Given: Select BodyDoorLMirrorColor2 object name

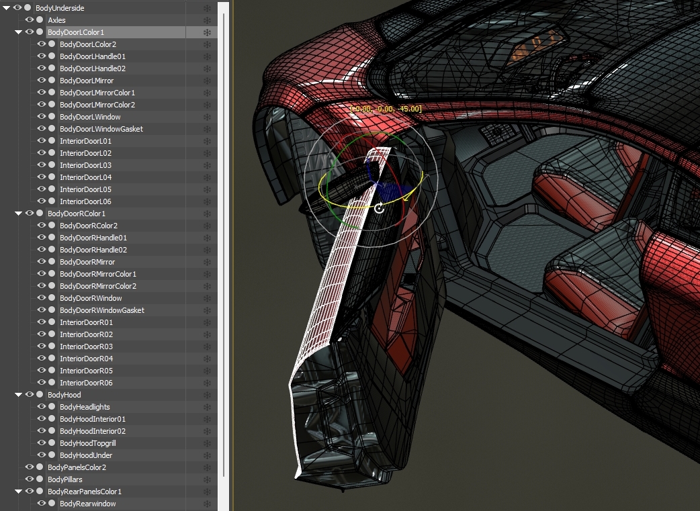Looking at the screenshot, I should tap(97, 105).
